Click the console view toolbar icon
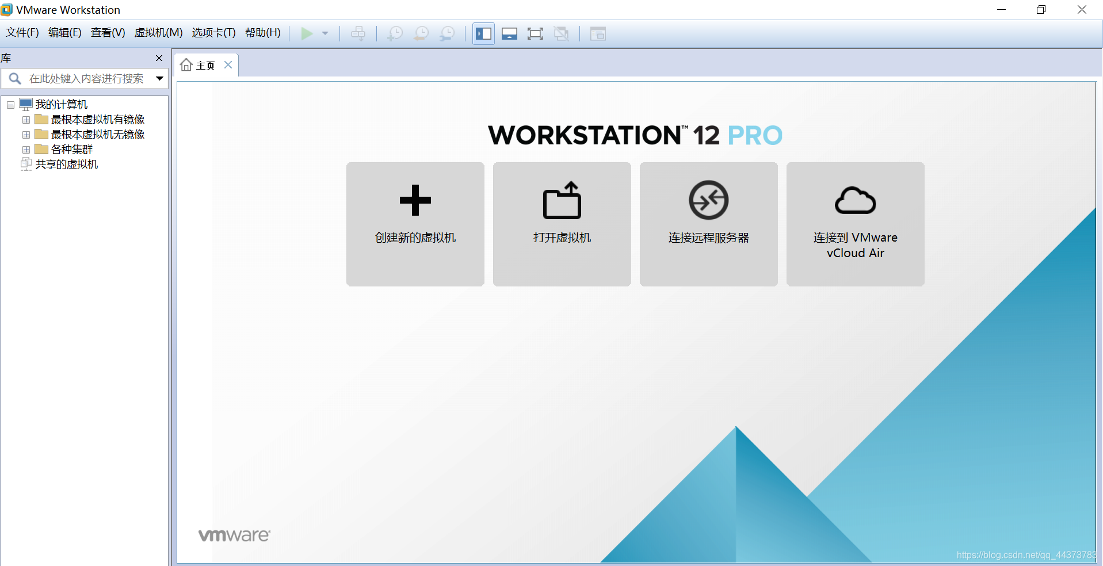1103x566 pixels. 598,33
